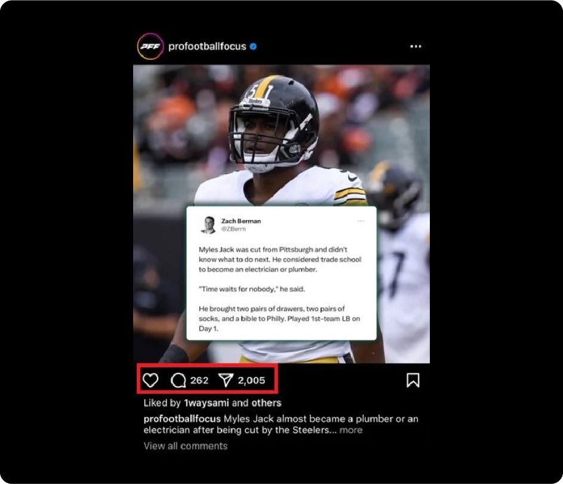Open the PFF profile picture story
The image size is (563, 484).
point(150,47)
